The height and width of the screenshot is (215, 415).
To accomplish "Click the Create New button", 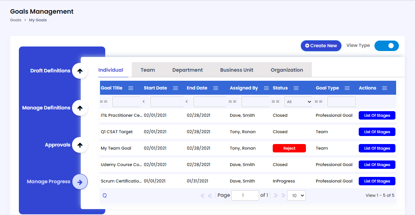I will coord(321,46).
